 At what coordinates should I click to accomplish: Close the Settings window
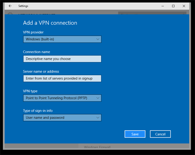pos(184,6)
